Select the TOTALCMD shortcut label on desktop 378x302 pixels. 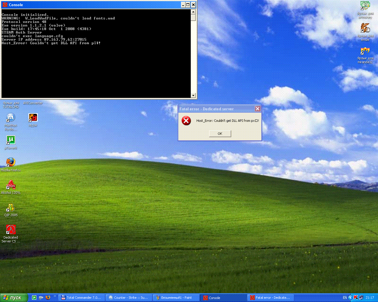pos(11,105)
